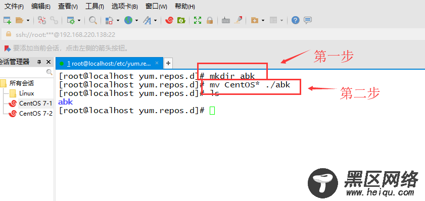Click the greyed Reconnect chain icon
The height and width of the screenshot is (201, 425).
(54, 20)
